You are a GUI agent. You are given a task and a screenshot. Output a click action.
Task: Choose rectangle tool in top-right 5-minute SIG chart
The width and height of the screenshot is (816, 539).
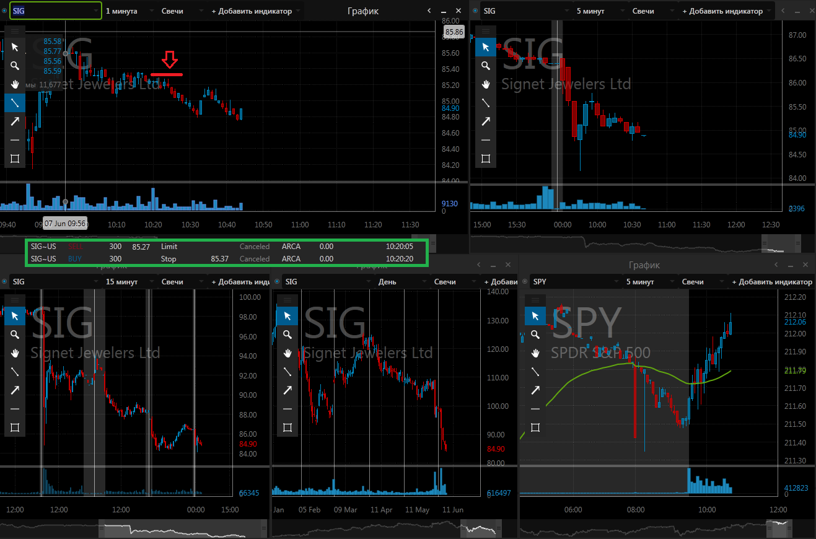[486, 159]
